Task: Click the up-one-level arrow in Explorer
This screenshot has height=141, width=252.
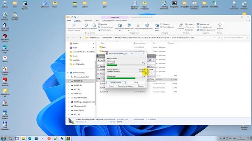Action: tap(81, 38)
